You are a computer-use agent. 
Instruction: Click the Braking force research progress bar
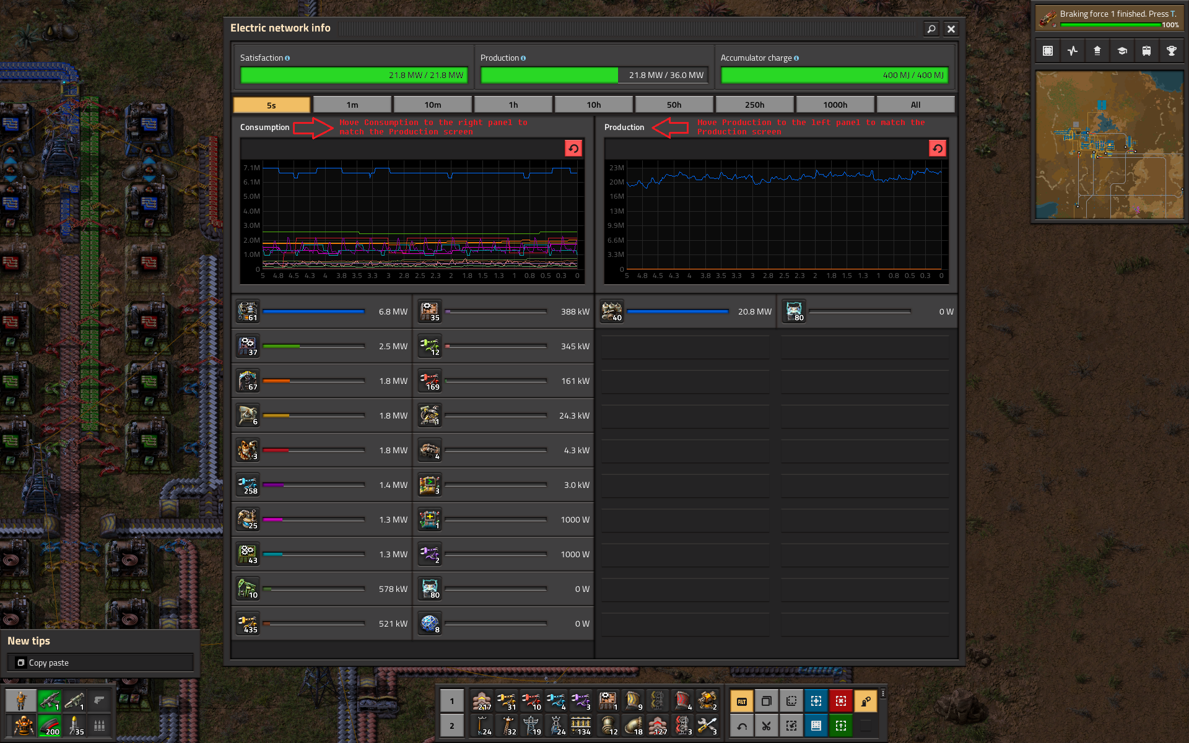(x=1110, y=25)
